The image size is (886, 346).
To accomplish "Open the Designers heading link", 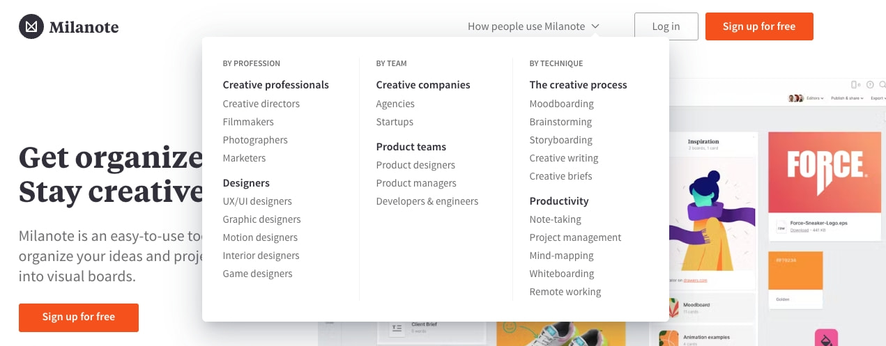I will click(246, 183).
